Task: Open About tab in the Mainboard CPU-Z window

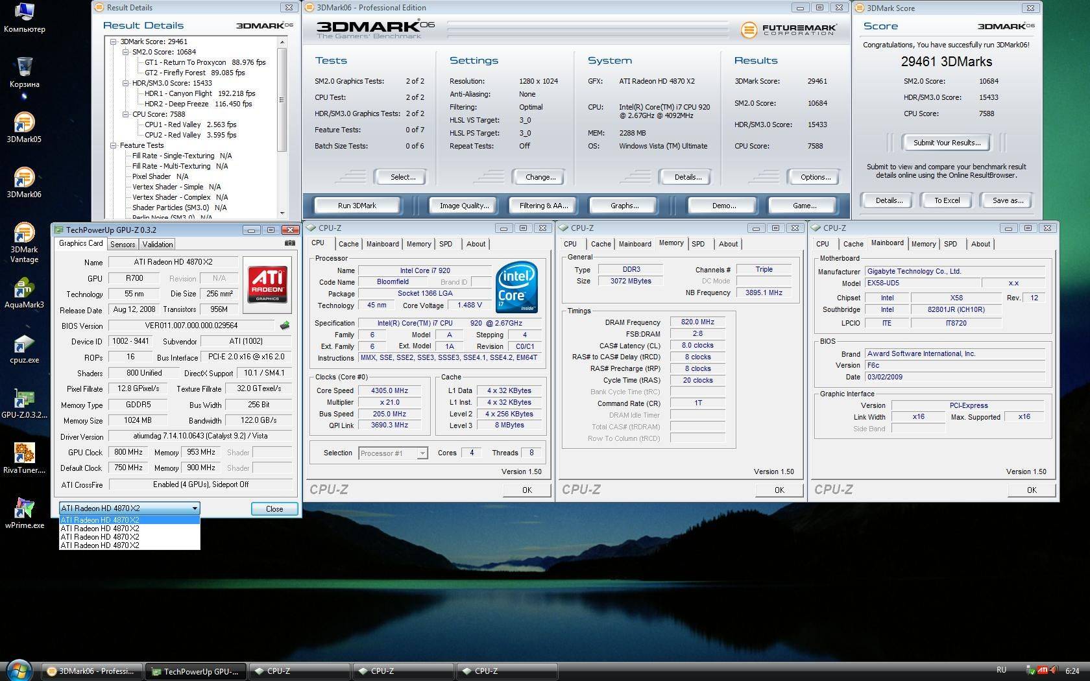Action: 980,244
